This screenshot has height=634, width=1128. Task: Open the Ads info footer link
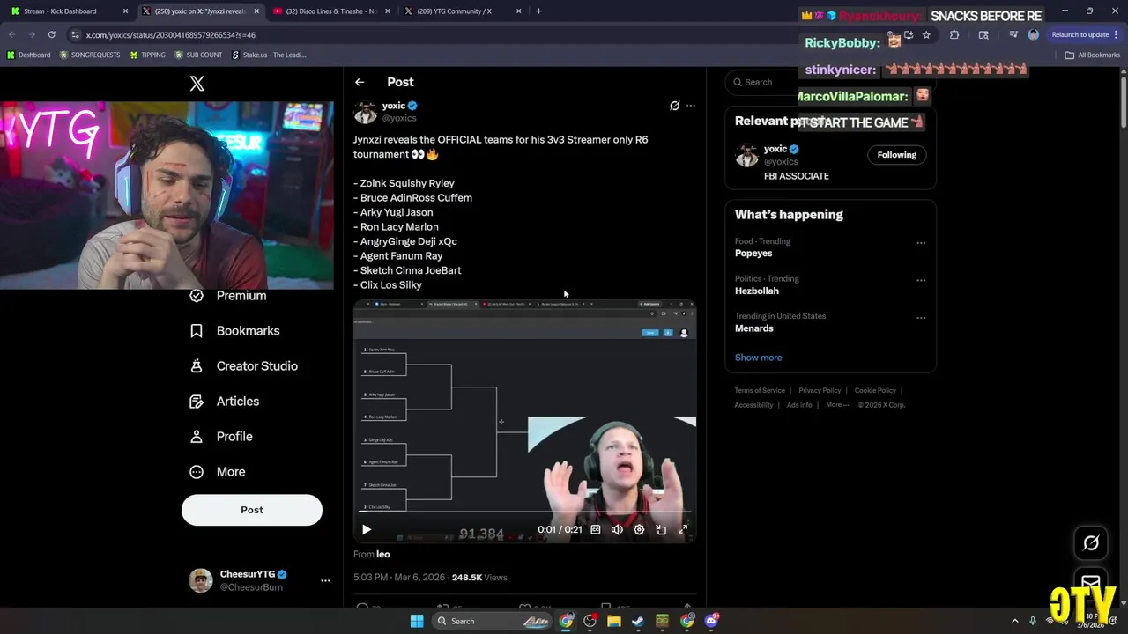(x=799, y=405)
